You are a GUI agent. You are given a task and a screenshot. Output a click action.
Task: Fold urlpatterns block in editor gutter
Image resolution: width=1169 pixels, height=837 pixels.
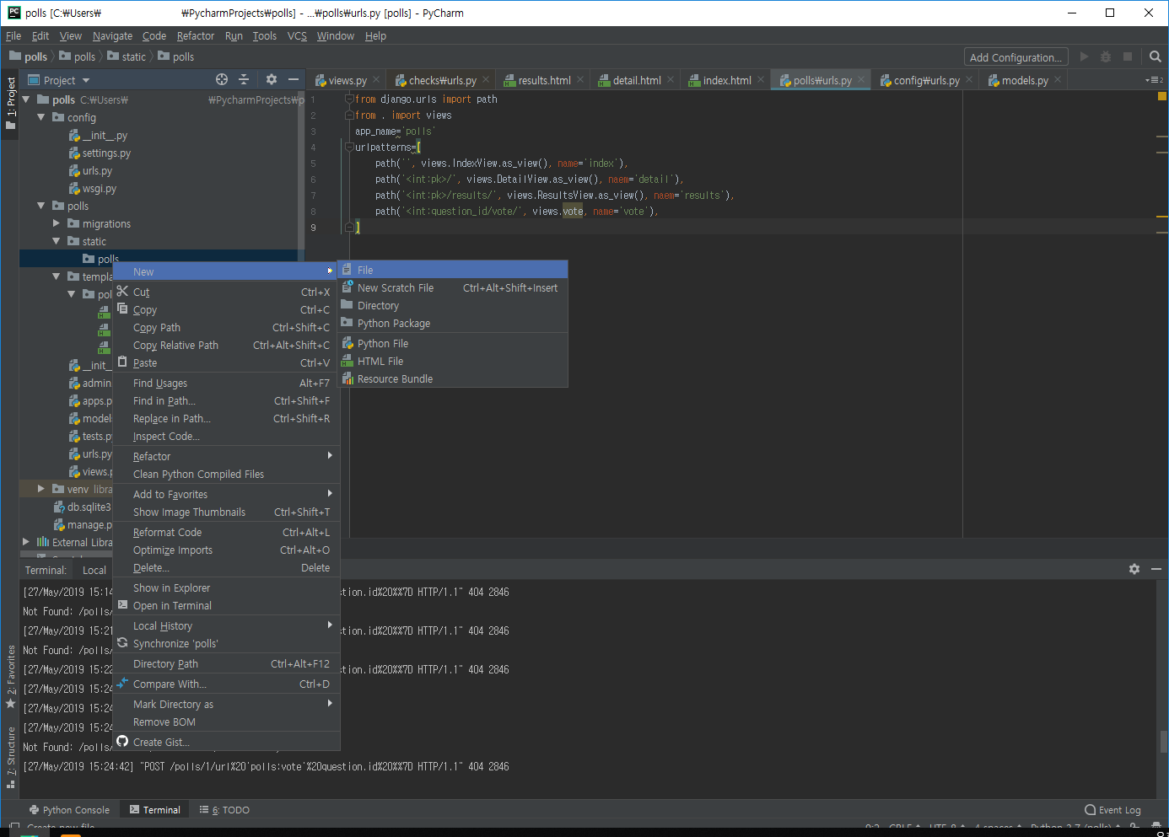(349, 147)
